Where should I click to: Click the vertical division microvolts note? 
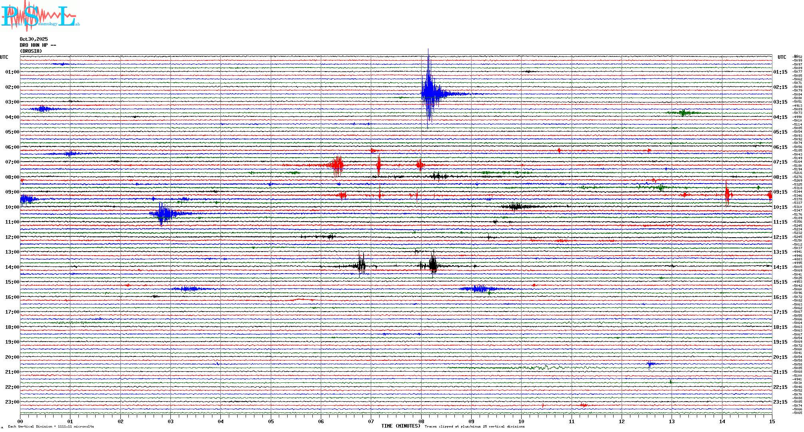pos(51,426)
